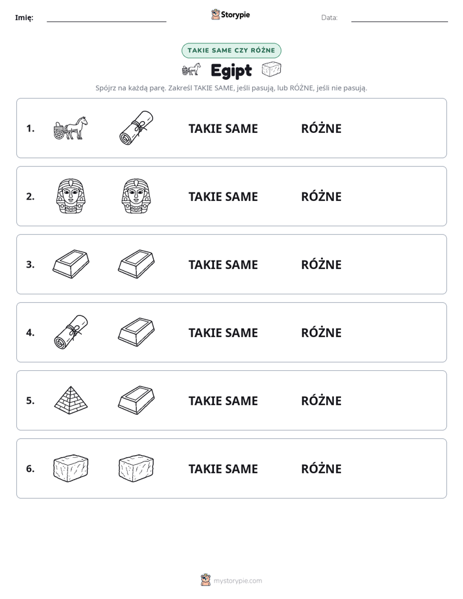Screen dimensions: 463x599
Task: Select the right gold bar in row 3
Action: tap(136, 264)
